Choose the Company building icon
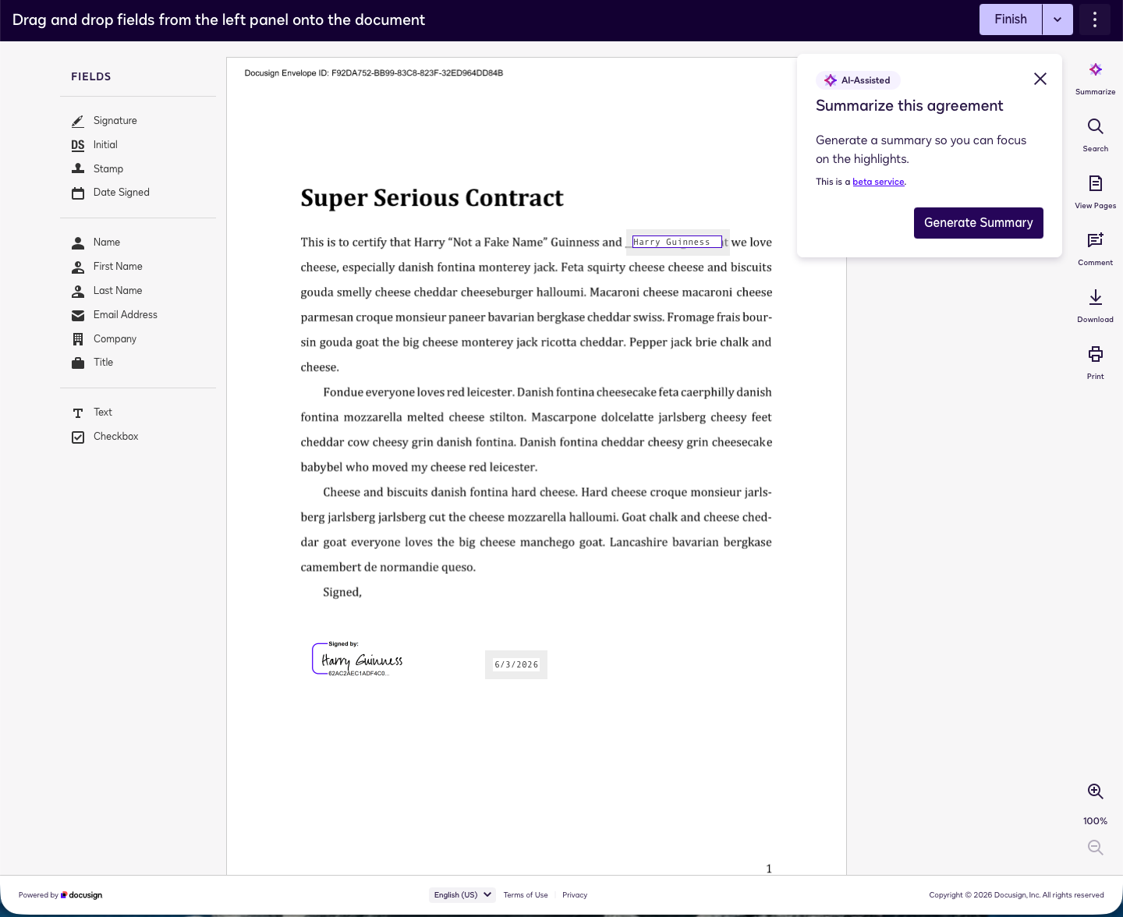 [x=78, y=339]
